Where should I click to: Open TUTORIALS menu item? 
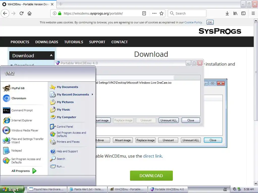tap(74, 42)
